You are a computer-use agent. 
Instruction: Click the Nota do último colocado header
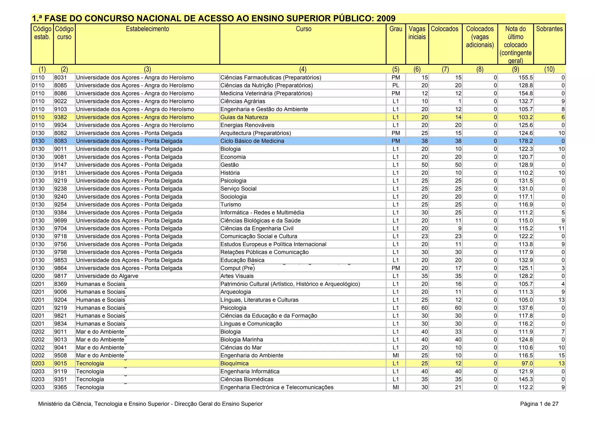coord(515,45)
